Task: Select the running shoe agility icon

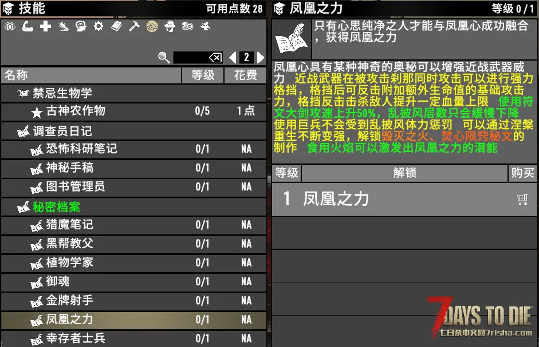Action: (64, 26)
